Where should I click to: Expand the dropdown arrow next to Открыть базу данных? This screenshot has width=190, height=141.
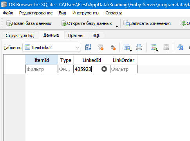coord(117,26)
